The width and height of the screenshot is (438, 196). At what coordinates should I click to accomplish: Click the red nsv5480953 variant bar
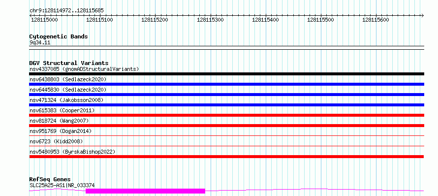coord(226,157)
